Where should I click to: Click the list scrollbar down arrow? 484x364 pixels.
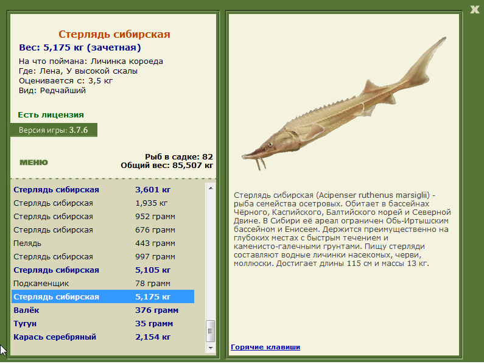click(x=211, y=348)
